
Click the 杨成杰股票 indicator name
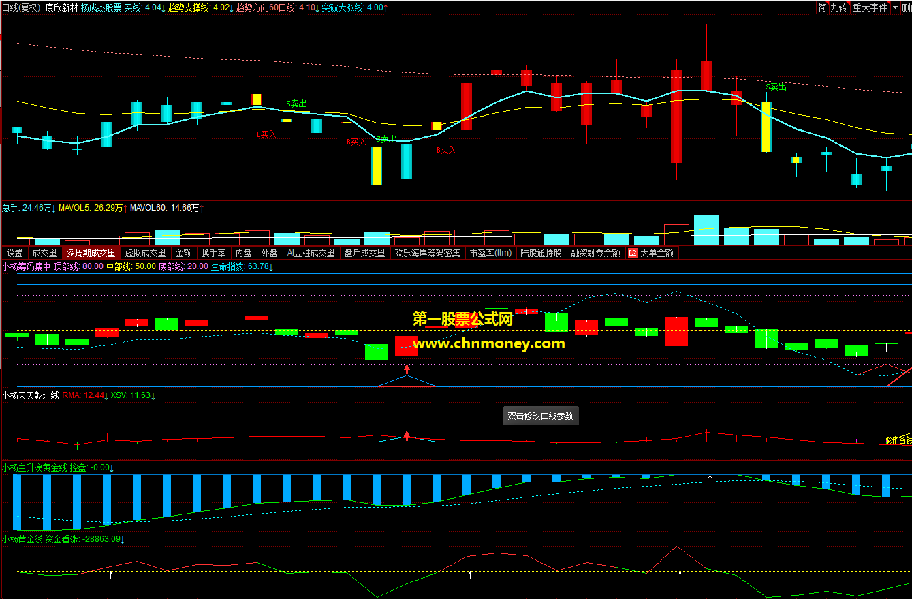click(x=101, y=7)
